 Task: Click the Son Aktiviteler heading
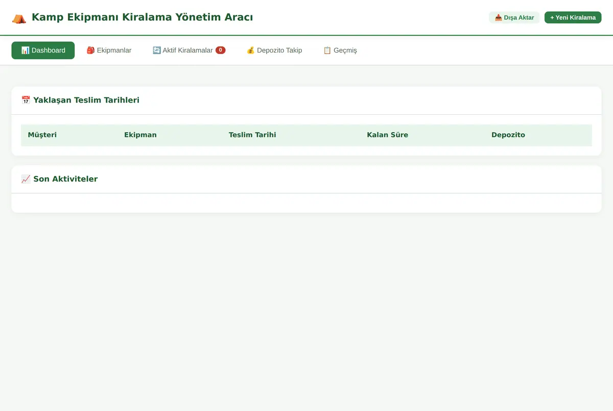pyautogui.click(x=65, y=179)
